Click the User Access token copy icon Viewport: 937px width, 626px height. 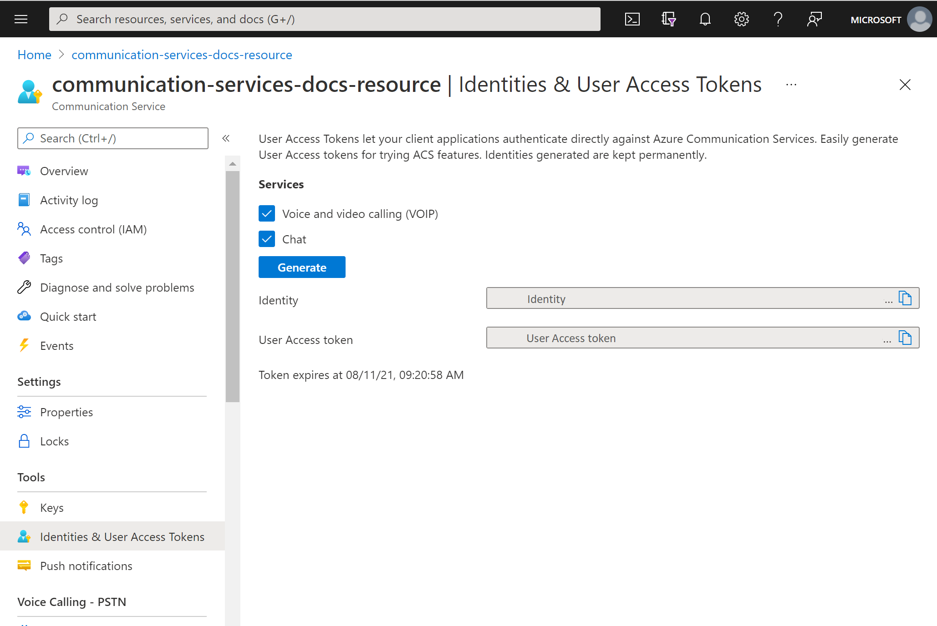point(906,338)
